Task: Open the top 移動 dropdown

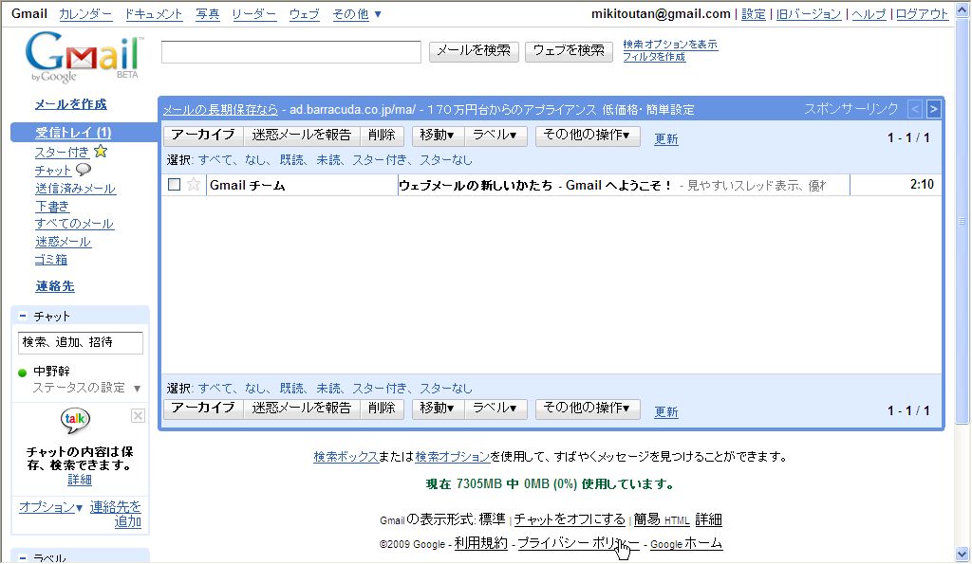Action: pos(438,136)
